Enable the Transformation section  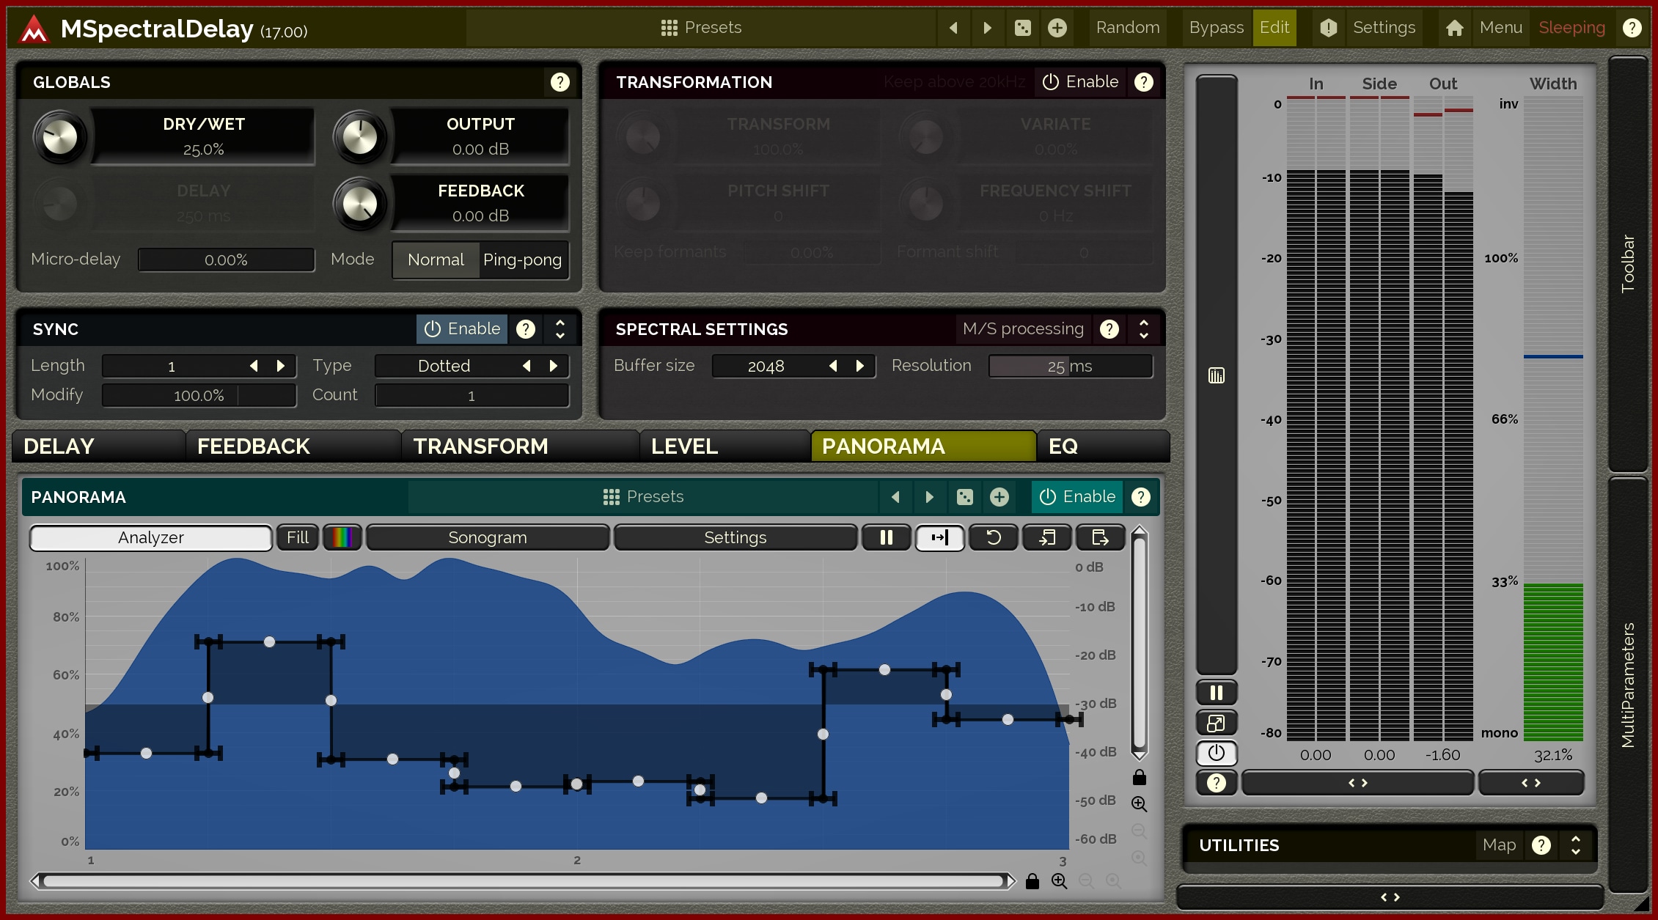(1080, 82)
